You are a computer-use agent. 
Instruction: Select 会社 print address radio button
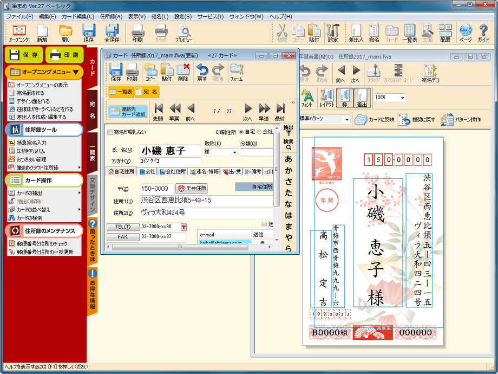[259, 132]
